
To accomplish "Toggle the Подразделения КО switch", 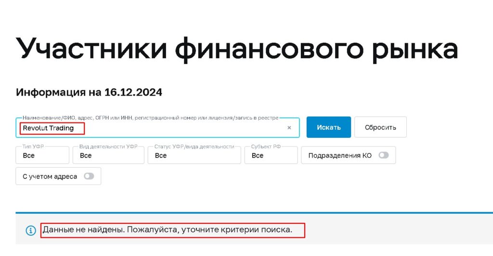I will (384, 155).
